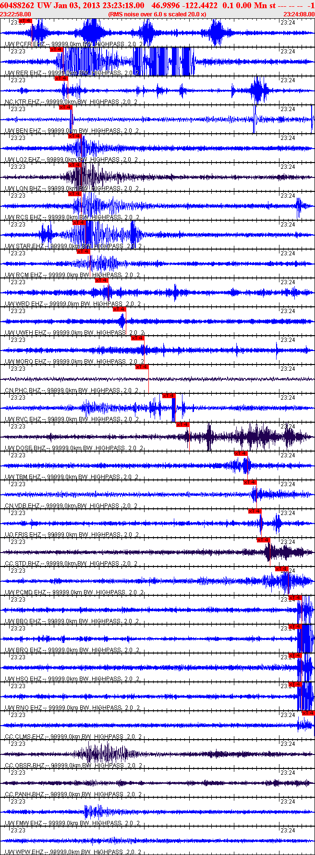Image resolution: width=315 pixels, height=855 pixels.
Task: Select the 'UW BRO EHZ' station label
Action: tap(23, 650)
